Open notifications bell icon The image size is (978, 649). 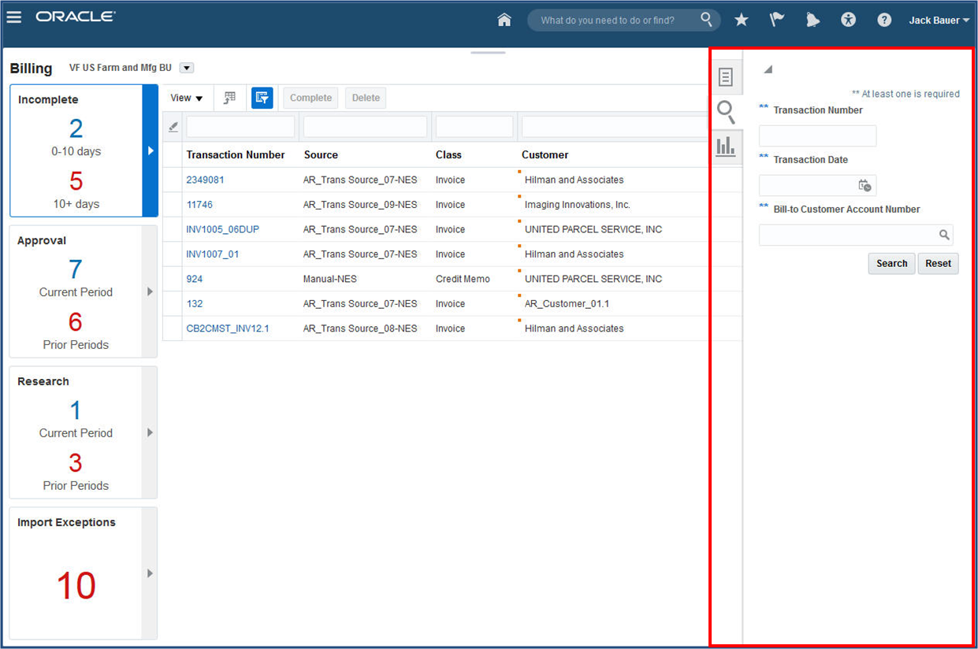pos(813,20)
